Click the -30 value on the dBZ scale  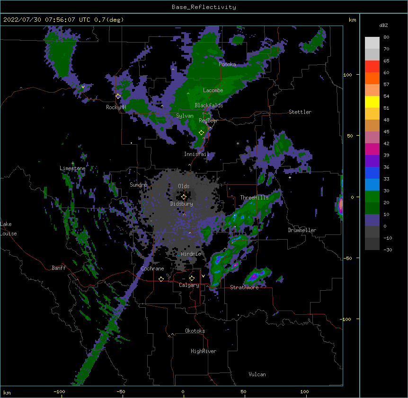tap(388, 250)
